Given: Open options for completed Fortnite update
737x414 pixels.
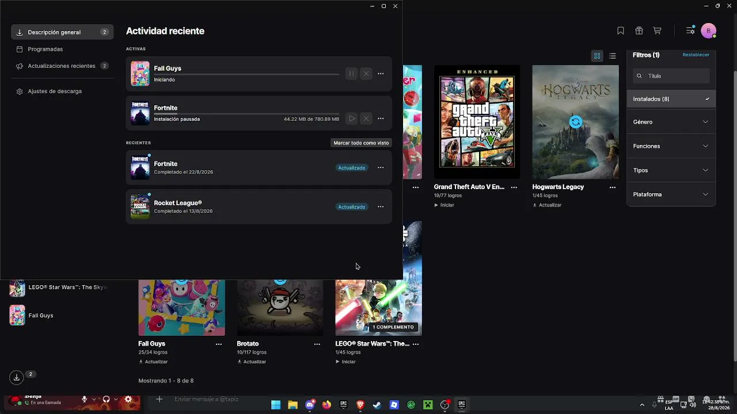Looking at the screenshot, I should click(381, 168).
